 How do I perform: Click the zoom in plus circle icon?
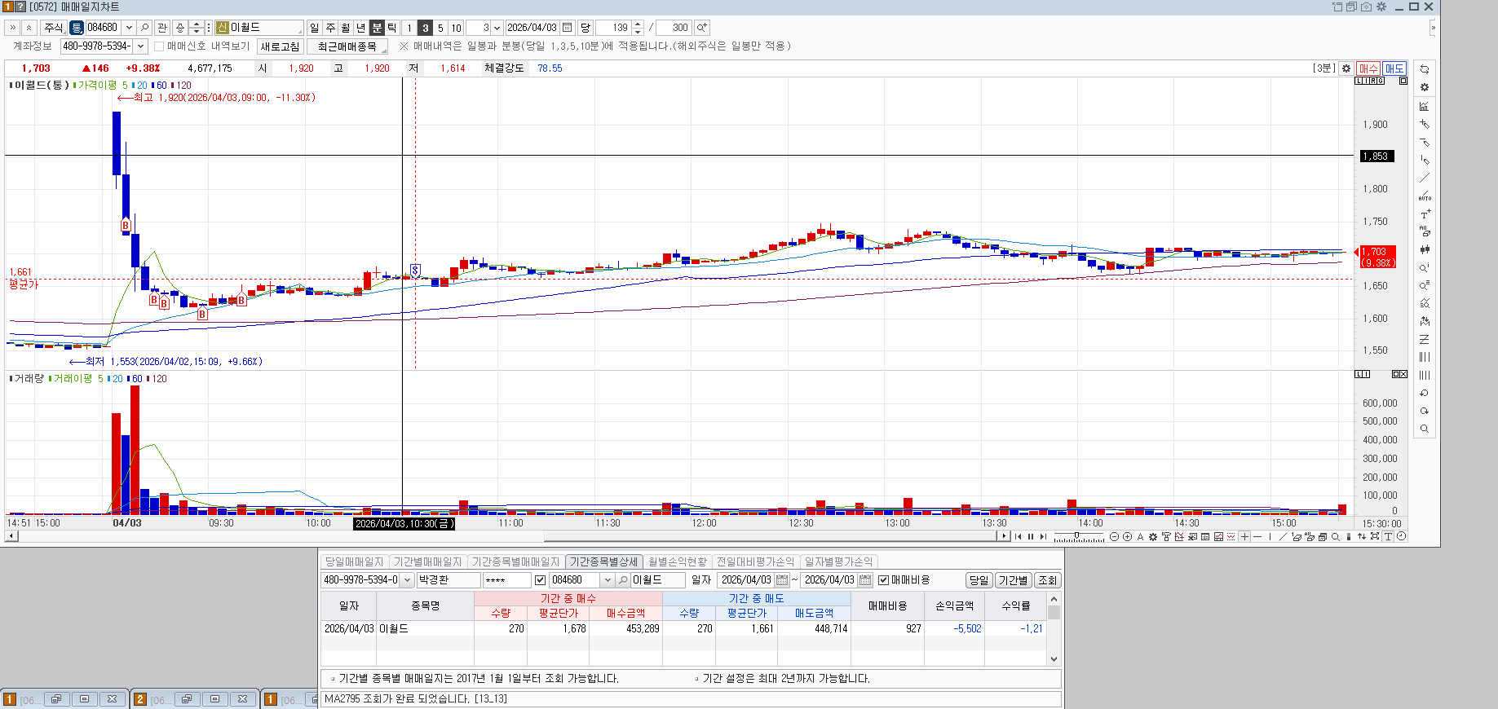tap(1127, 536)
